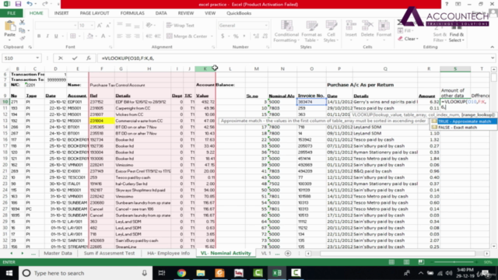Open the Master Data sheet tab

[58, 253]
